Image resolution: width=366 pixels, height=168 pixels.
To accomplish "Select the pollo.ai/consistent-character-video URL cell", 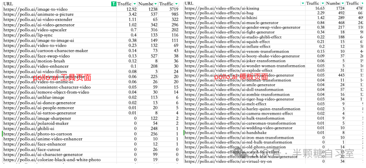I will tap(59, 87).
